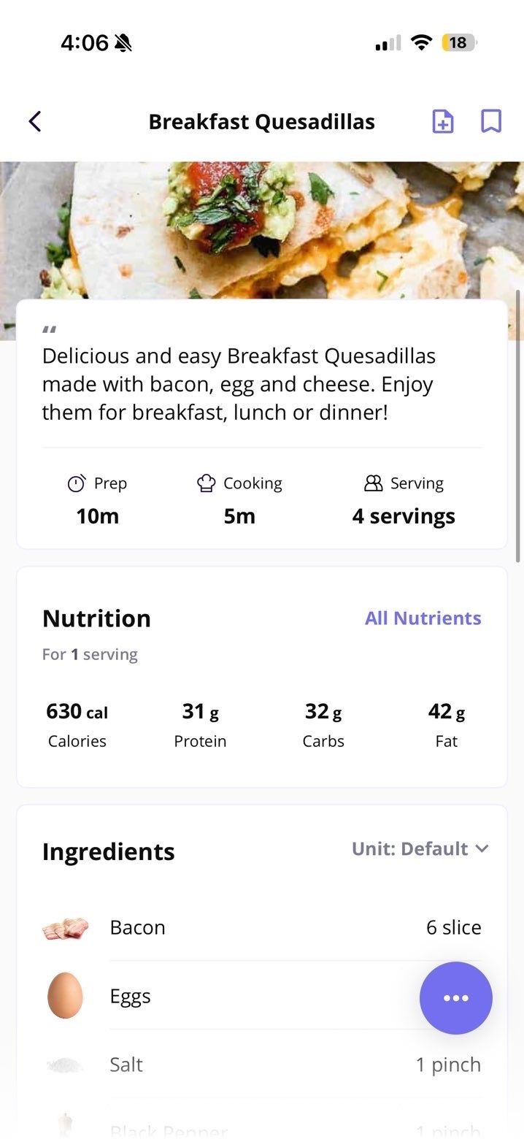The image size is (524, 1139).
Task: Tap the recipe description text
Action: 238,384
